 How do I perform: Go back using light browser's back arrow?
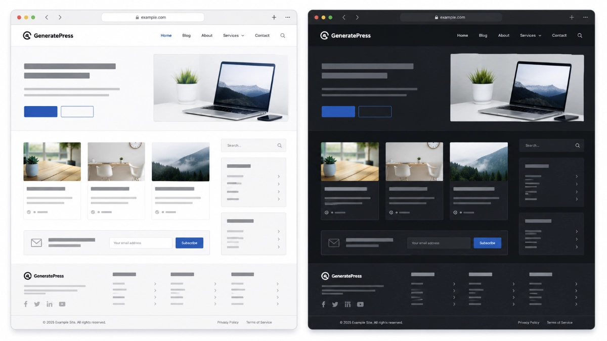(x=47, y=17)
